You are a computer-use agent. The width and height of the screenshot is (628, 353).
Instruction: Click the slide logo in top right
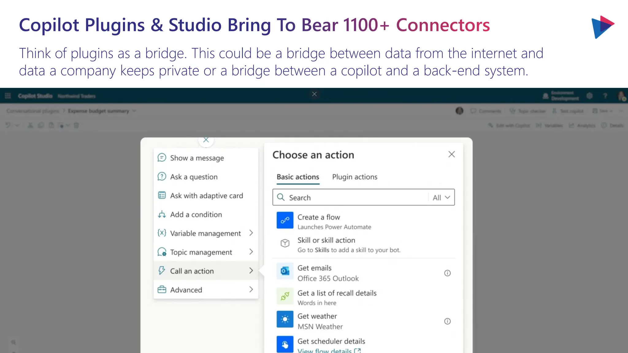[603, 27]
